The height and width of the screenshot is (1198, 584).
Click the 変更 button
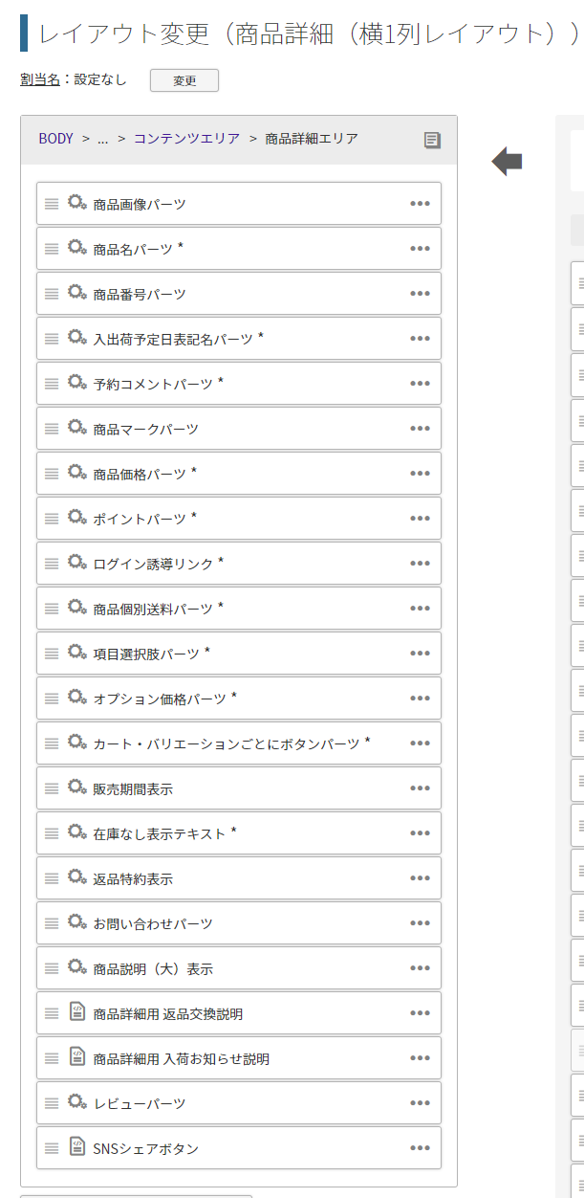(x=184, y=80)
